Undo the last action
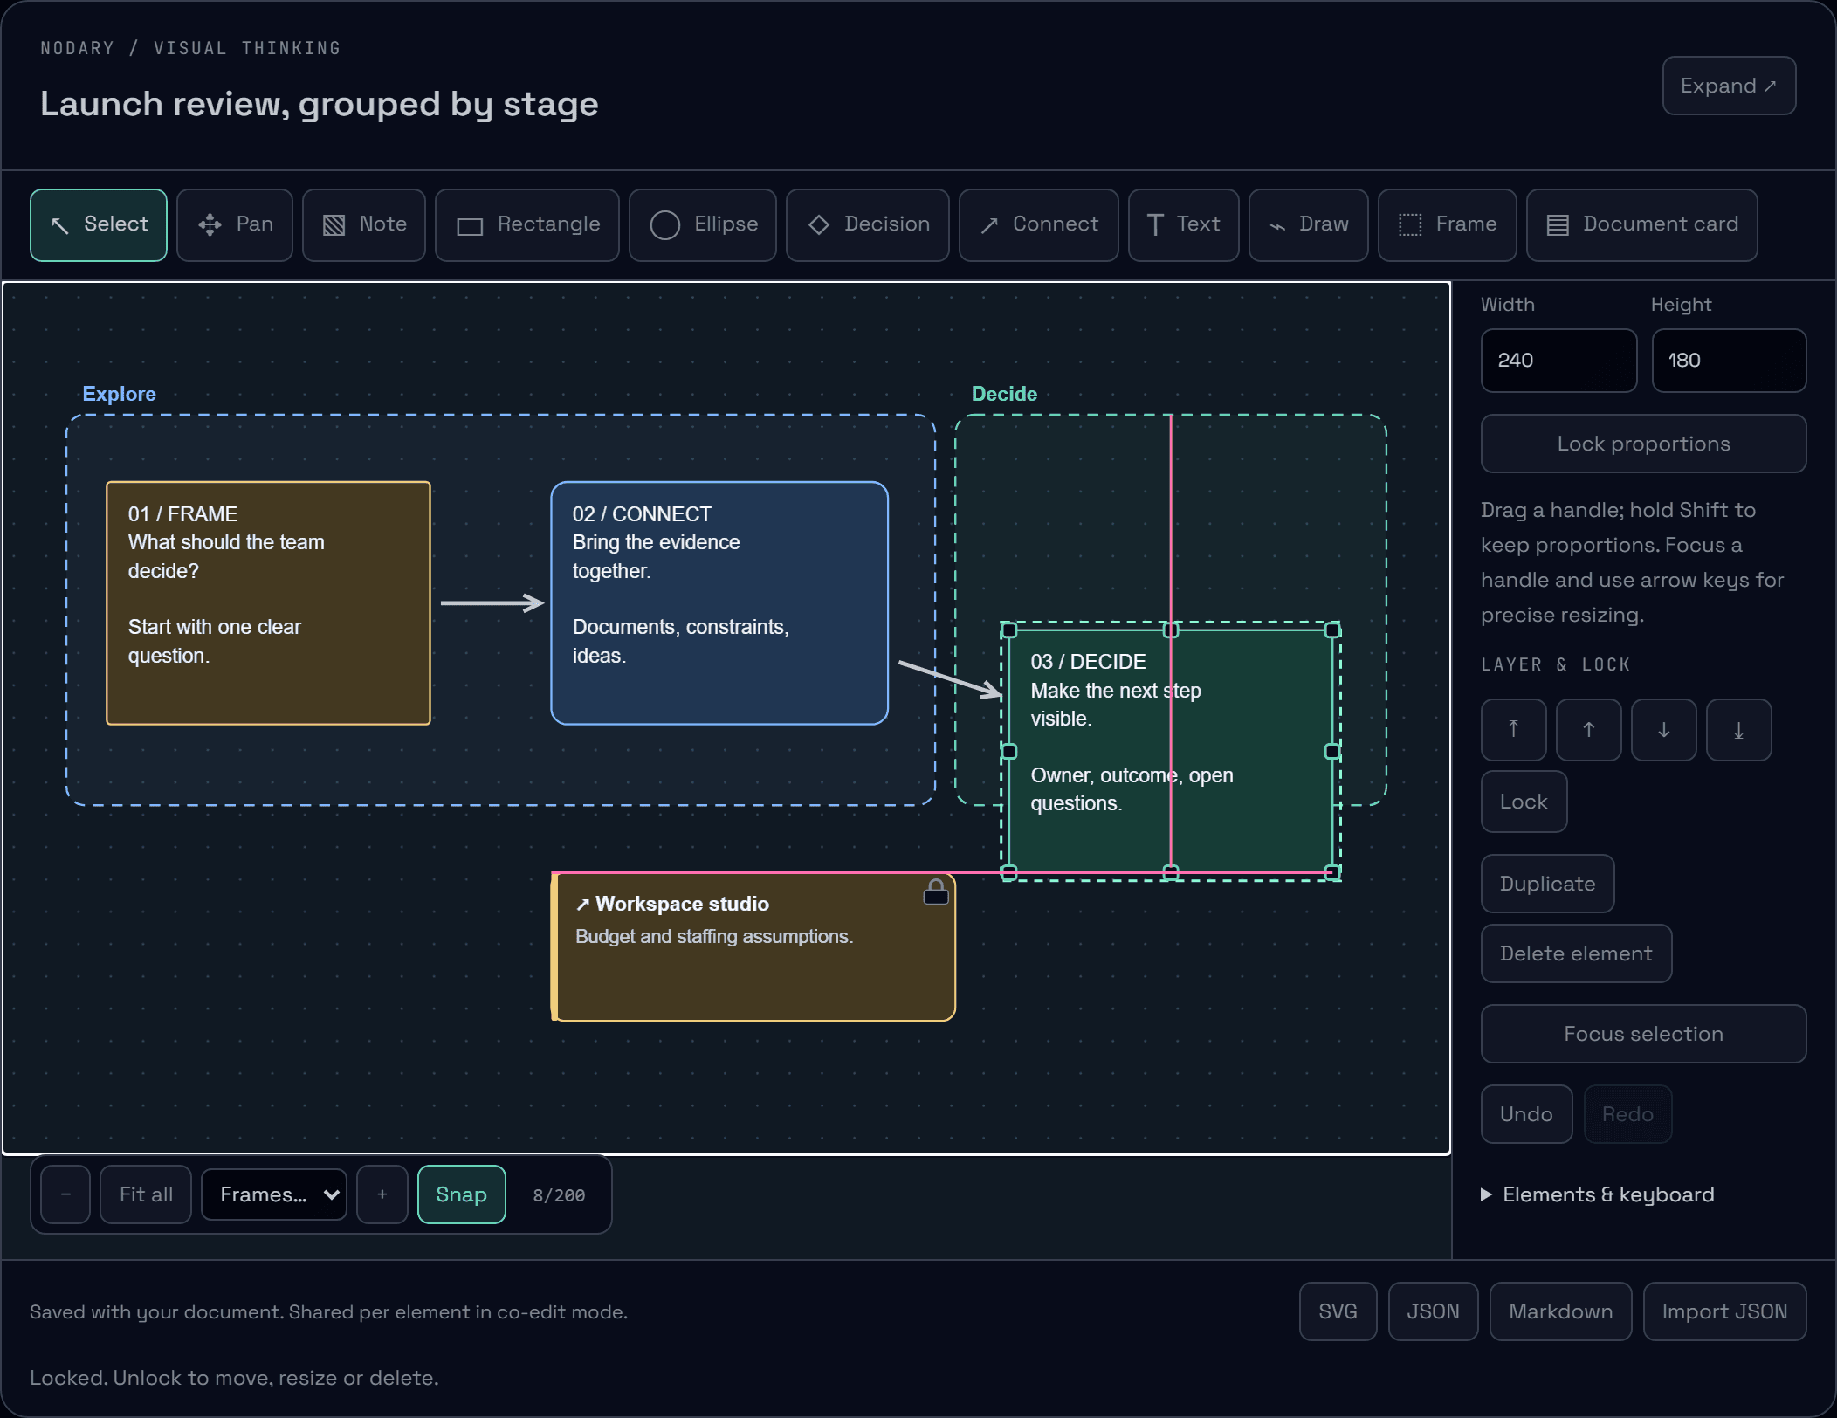This screenshot has width=1837, height=1418. click(1527, 1114)
